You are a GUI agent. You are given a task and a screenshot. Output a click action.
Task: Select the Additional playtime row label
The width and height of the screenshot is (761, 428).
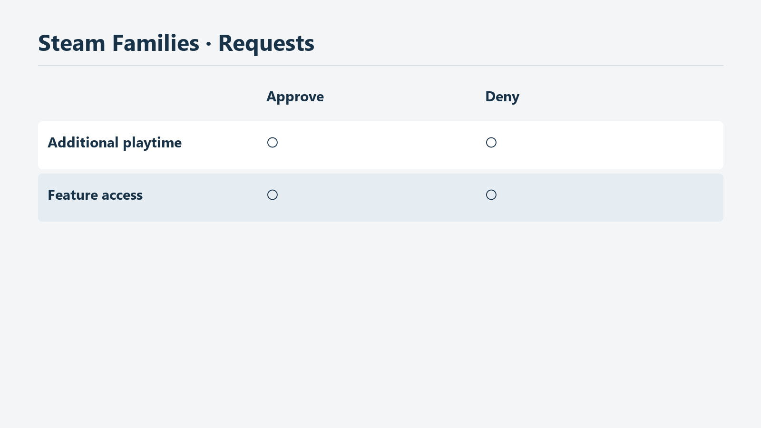coord(115,143)
